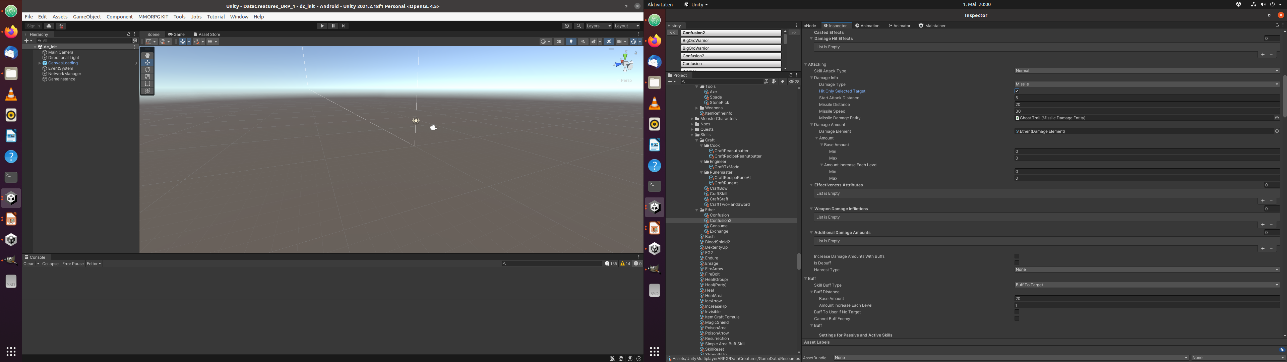
Task: Toggle scene lighting in the Scene view
Action: [571, 42]
